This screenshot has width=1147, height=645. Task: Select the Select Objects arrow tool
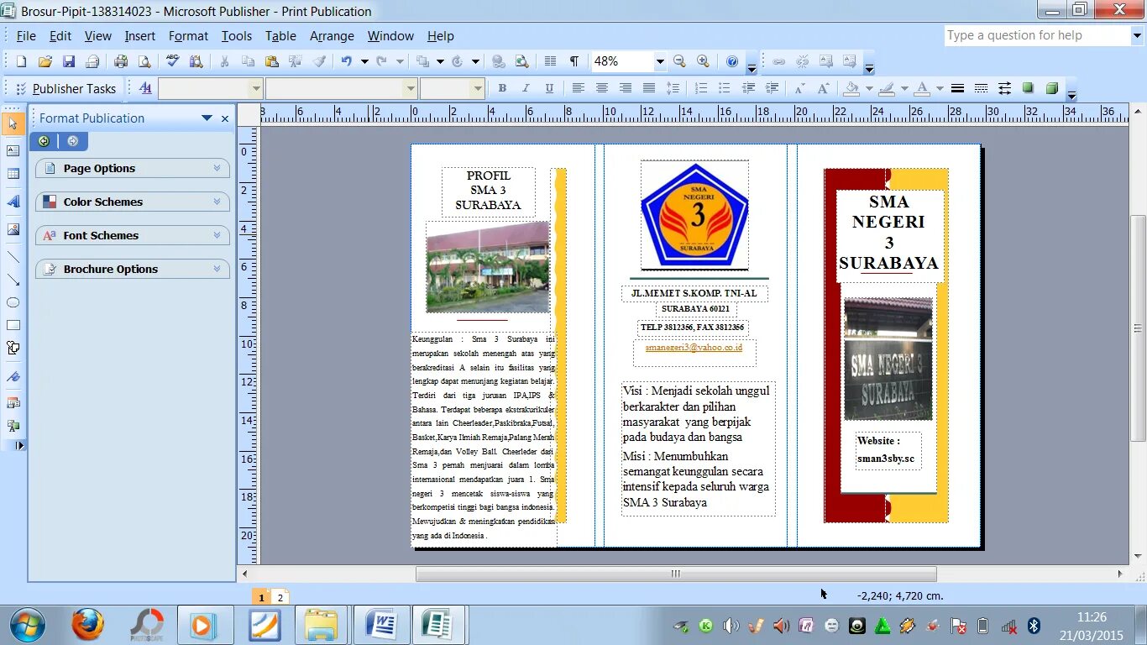[x=13, y=124]
